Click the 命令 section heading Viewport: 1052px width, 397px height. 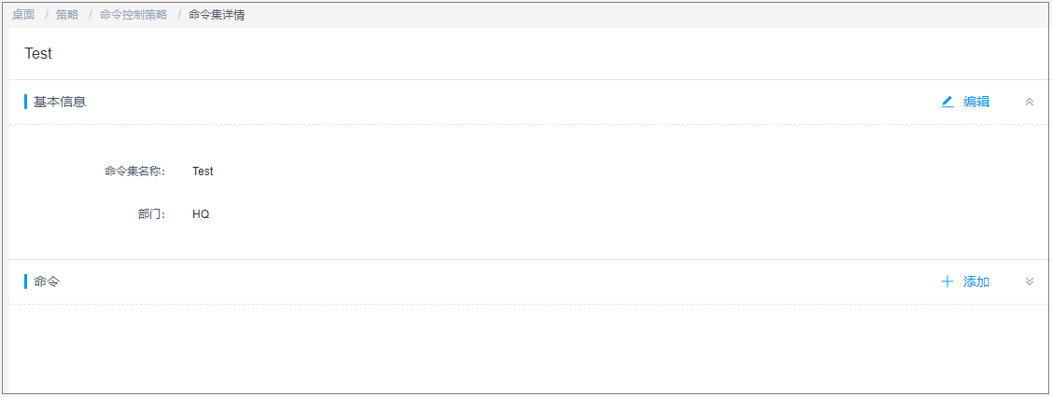47,281
